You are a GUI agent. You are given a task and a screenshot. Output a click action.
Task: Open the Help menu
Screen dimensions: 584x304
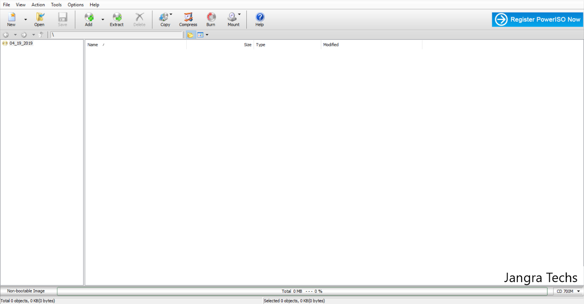click(x=95, y=5)
